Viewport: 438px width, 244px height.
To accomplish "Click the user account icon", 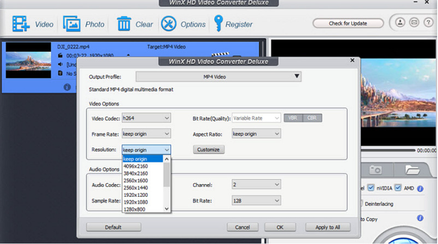I will (x=400, y=22).
